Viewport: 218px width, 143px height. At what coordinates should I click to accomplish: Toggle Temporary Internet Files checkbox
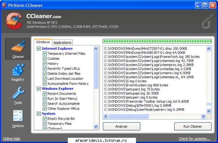click(45, 54)
